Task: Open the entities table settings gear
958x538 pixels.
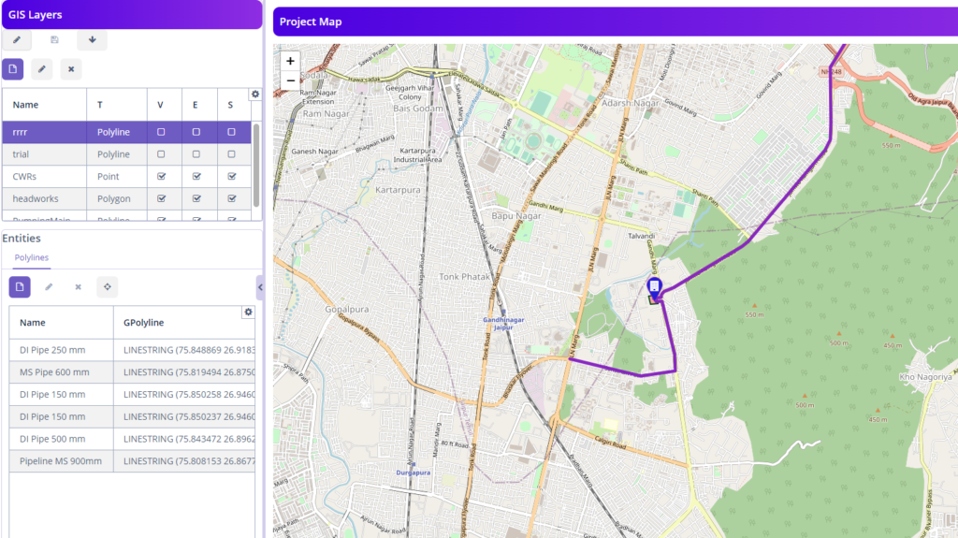Action: 248,312
